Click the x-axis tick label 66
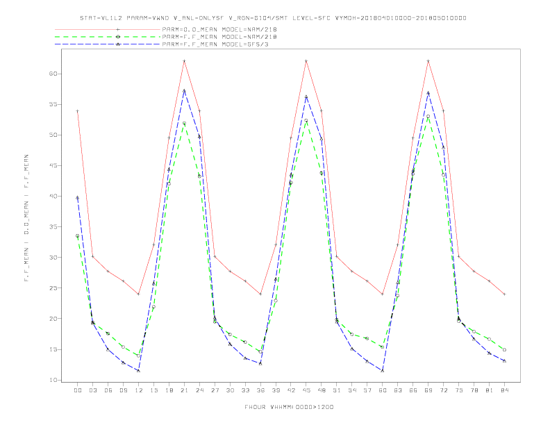 click(413, 391)
